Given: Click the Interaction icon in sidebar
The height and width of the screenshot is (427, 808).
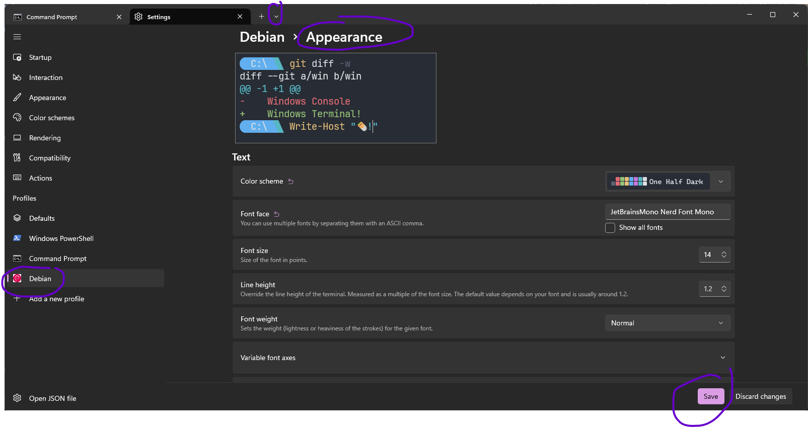Looking at the screenshot, I should pyautogui.click(x=17, y=77).
